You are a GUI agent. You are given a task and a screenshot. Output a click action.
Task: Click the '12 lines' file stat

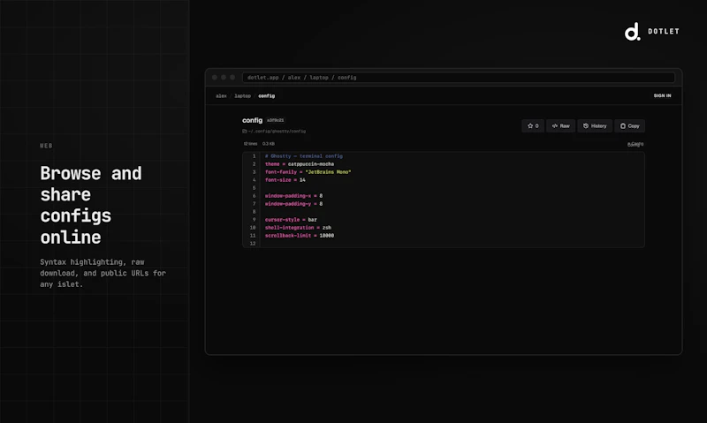[x=250, y=144]
